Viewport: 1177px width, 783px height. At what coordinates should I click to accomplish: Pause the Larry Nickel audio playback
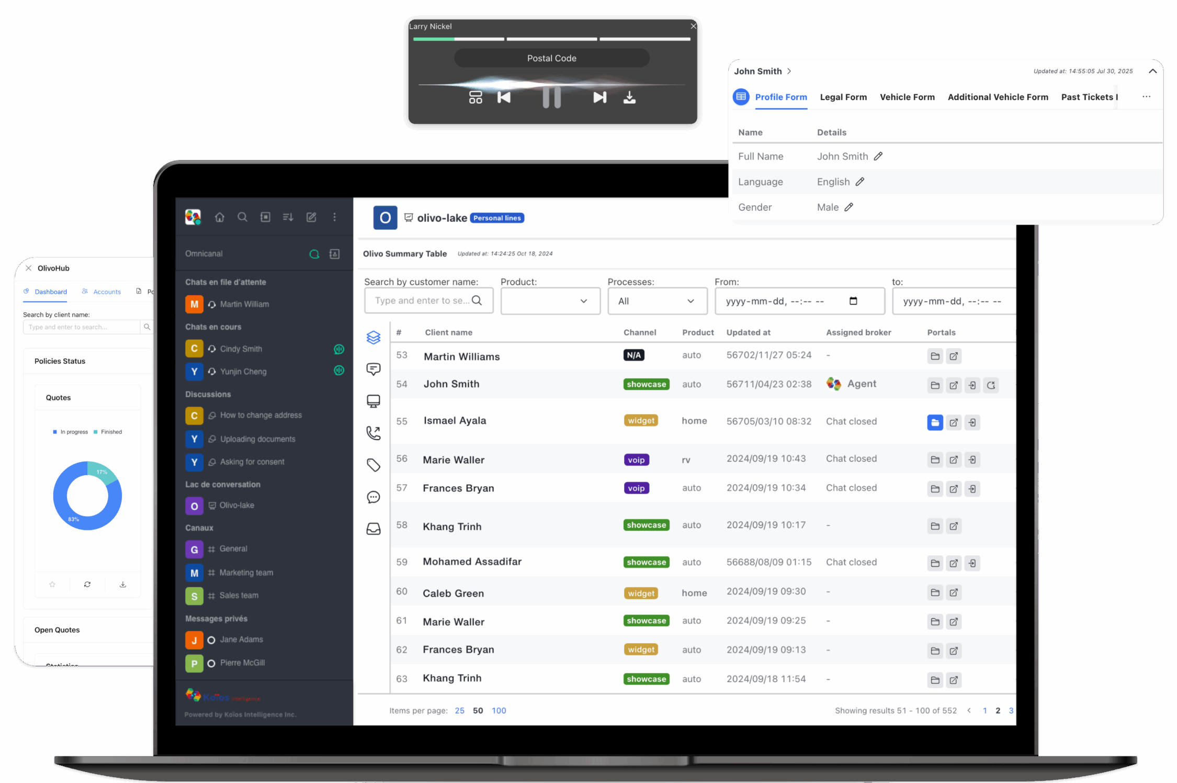tap(551, 97)
